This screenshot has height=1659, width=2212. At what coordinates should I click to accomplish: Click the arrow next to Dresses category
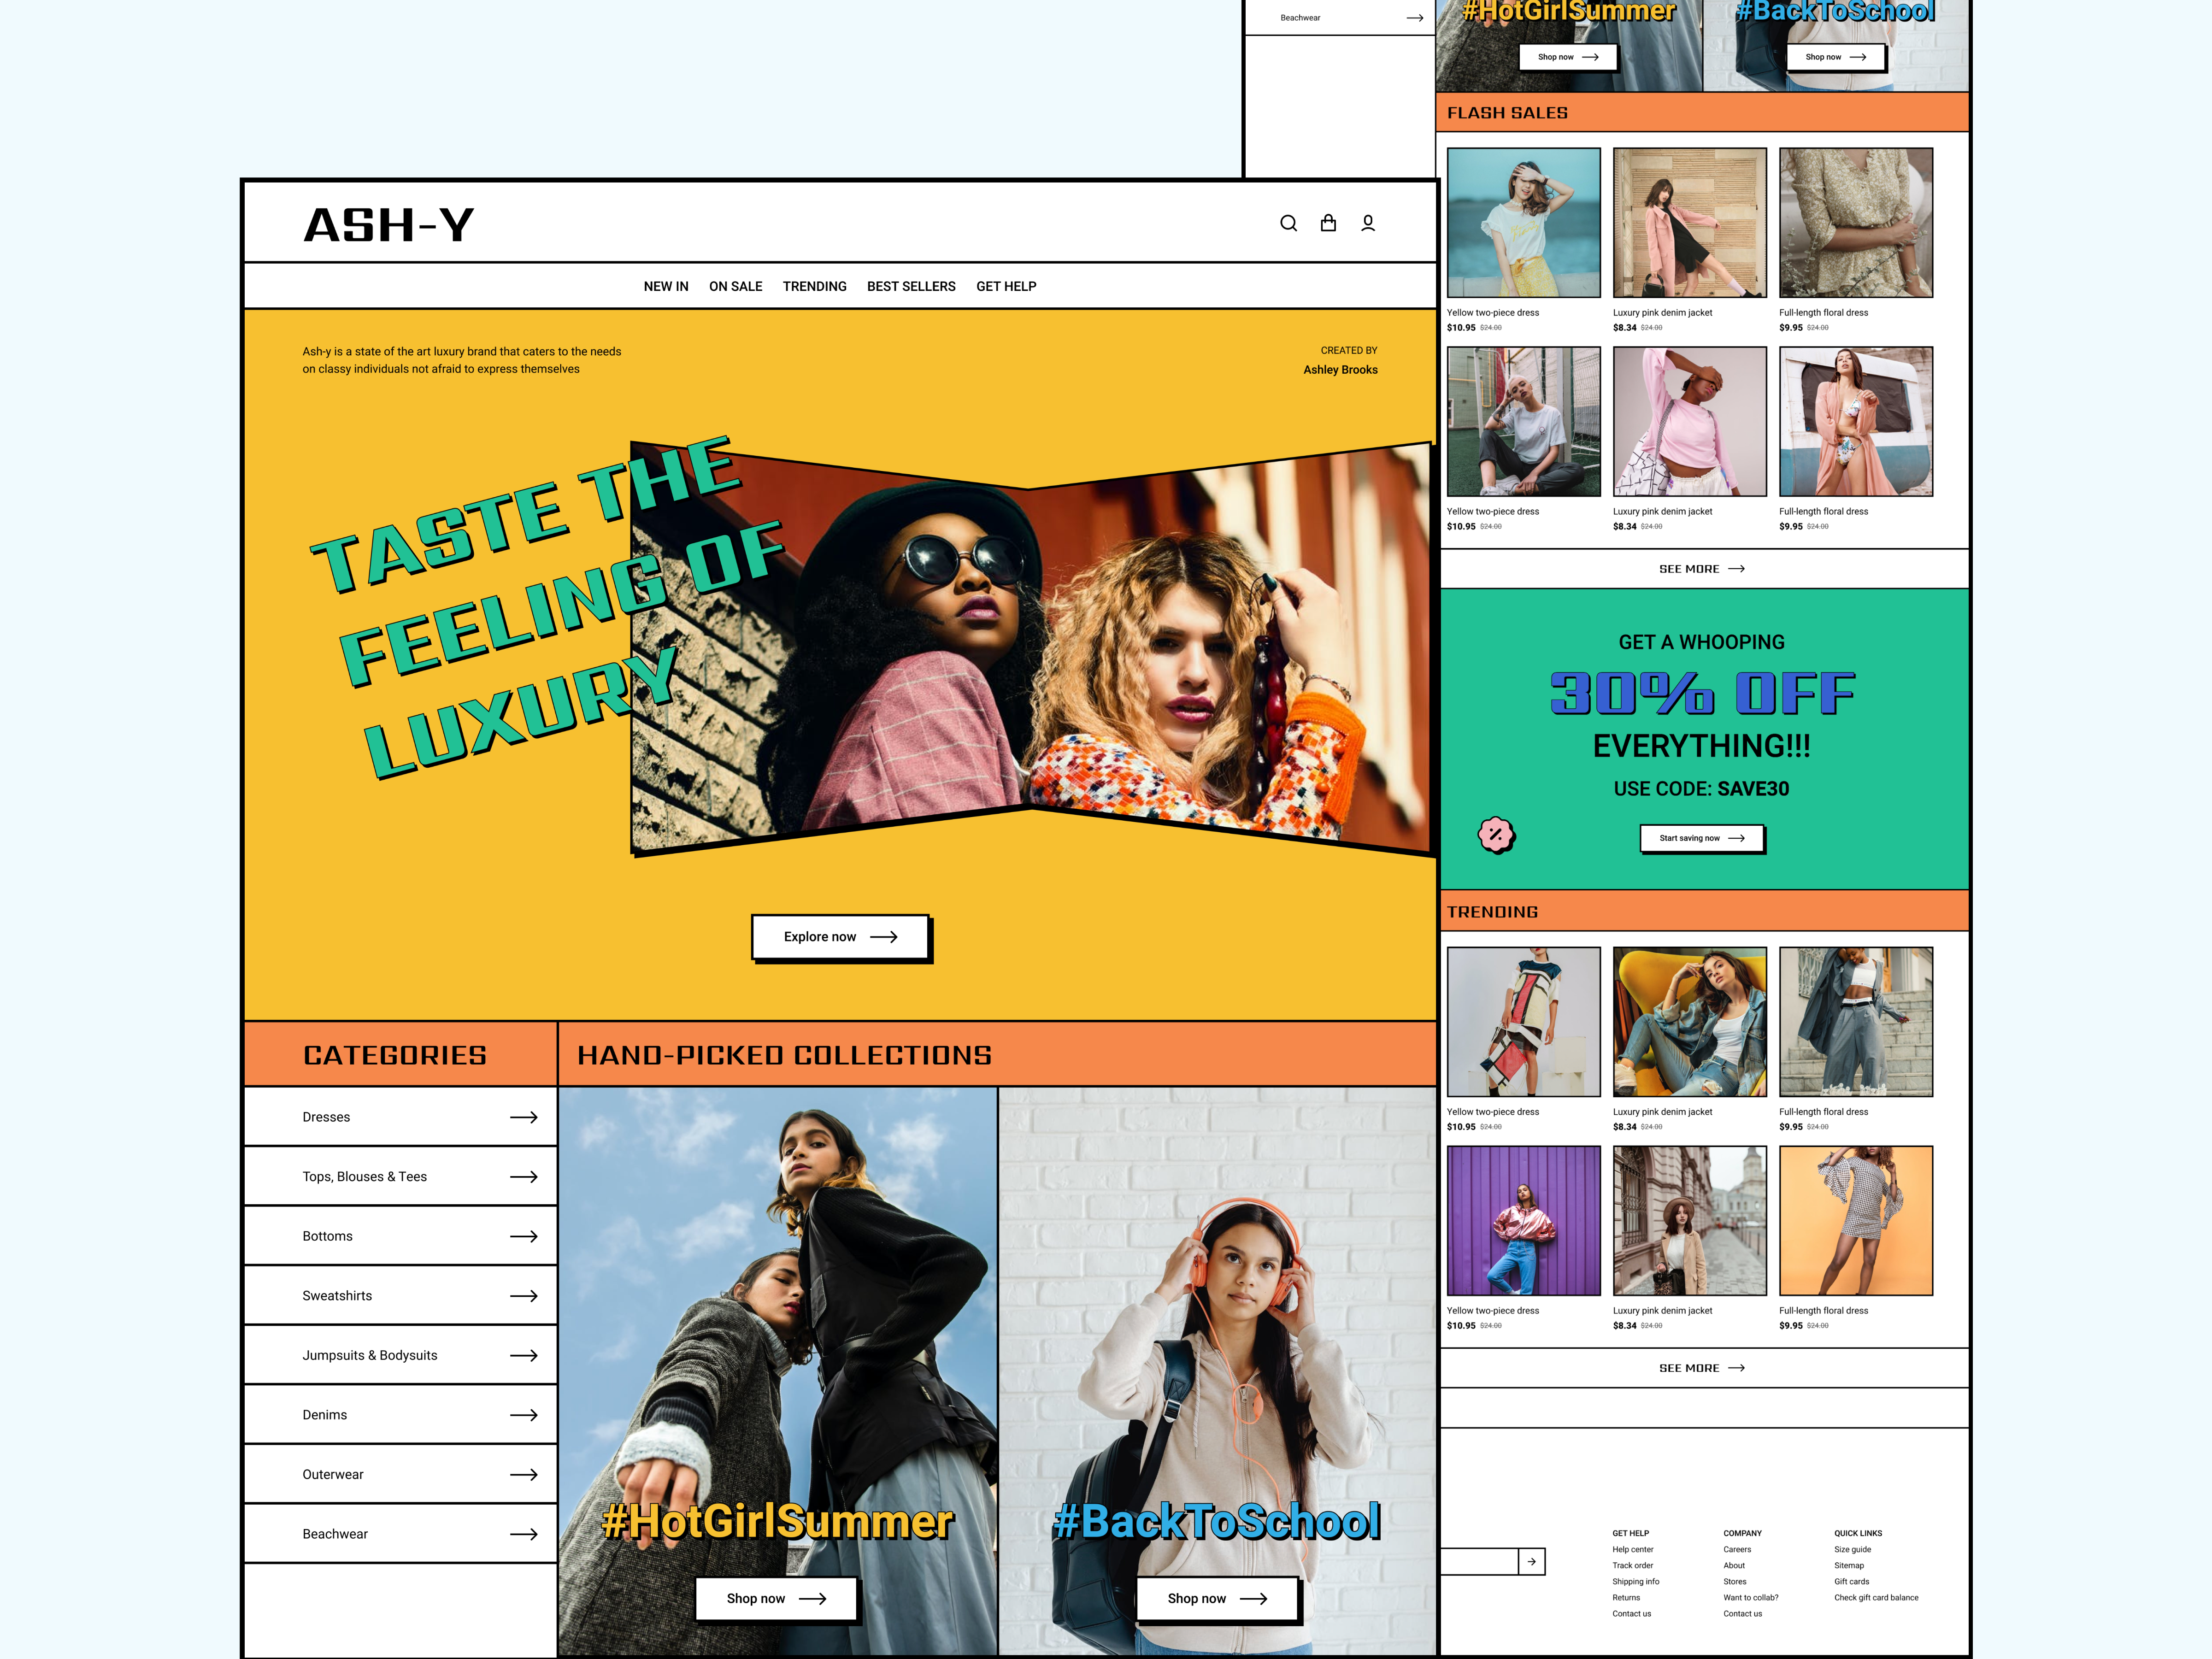(x=524, y=1117)
